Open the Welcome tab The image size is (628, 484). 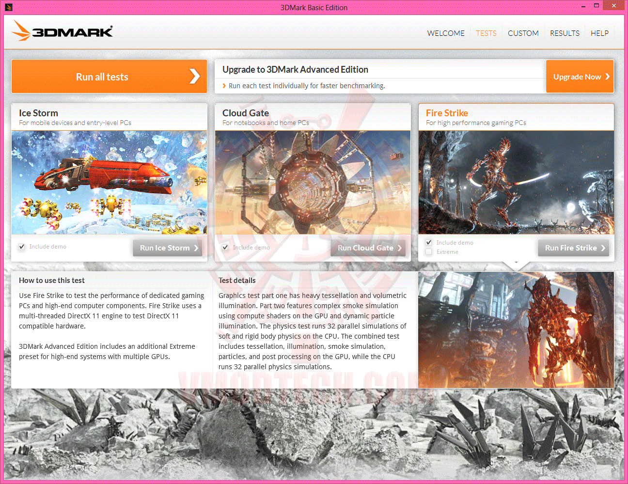(446, 33)
